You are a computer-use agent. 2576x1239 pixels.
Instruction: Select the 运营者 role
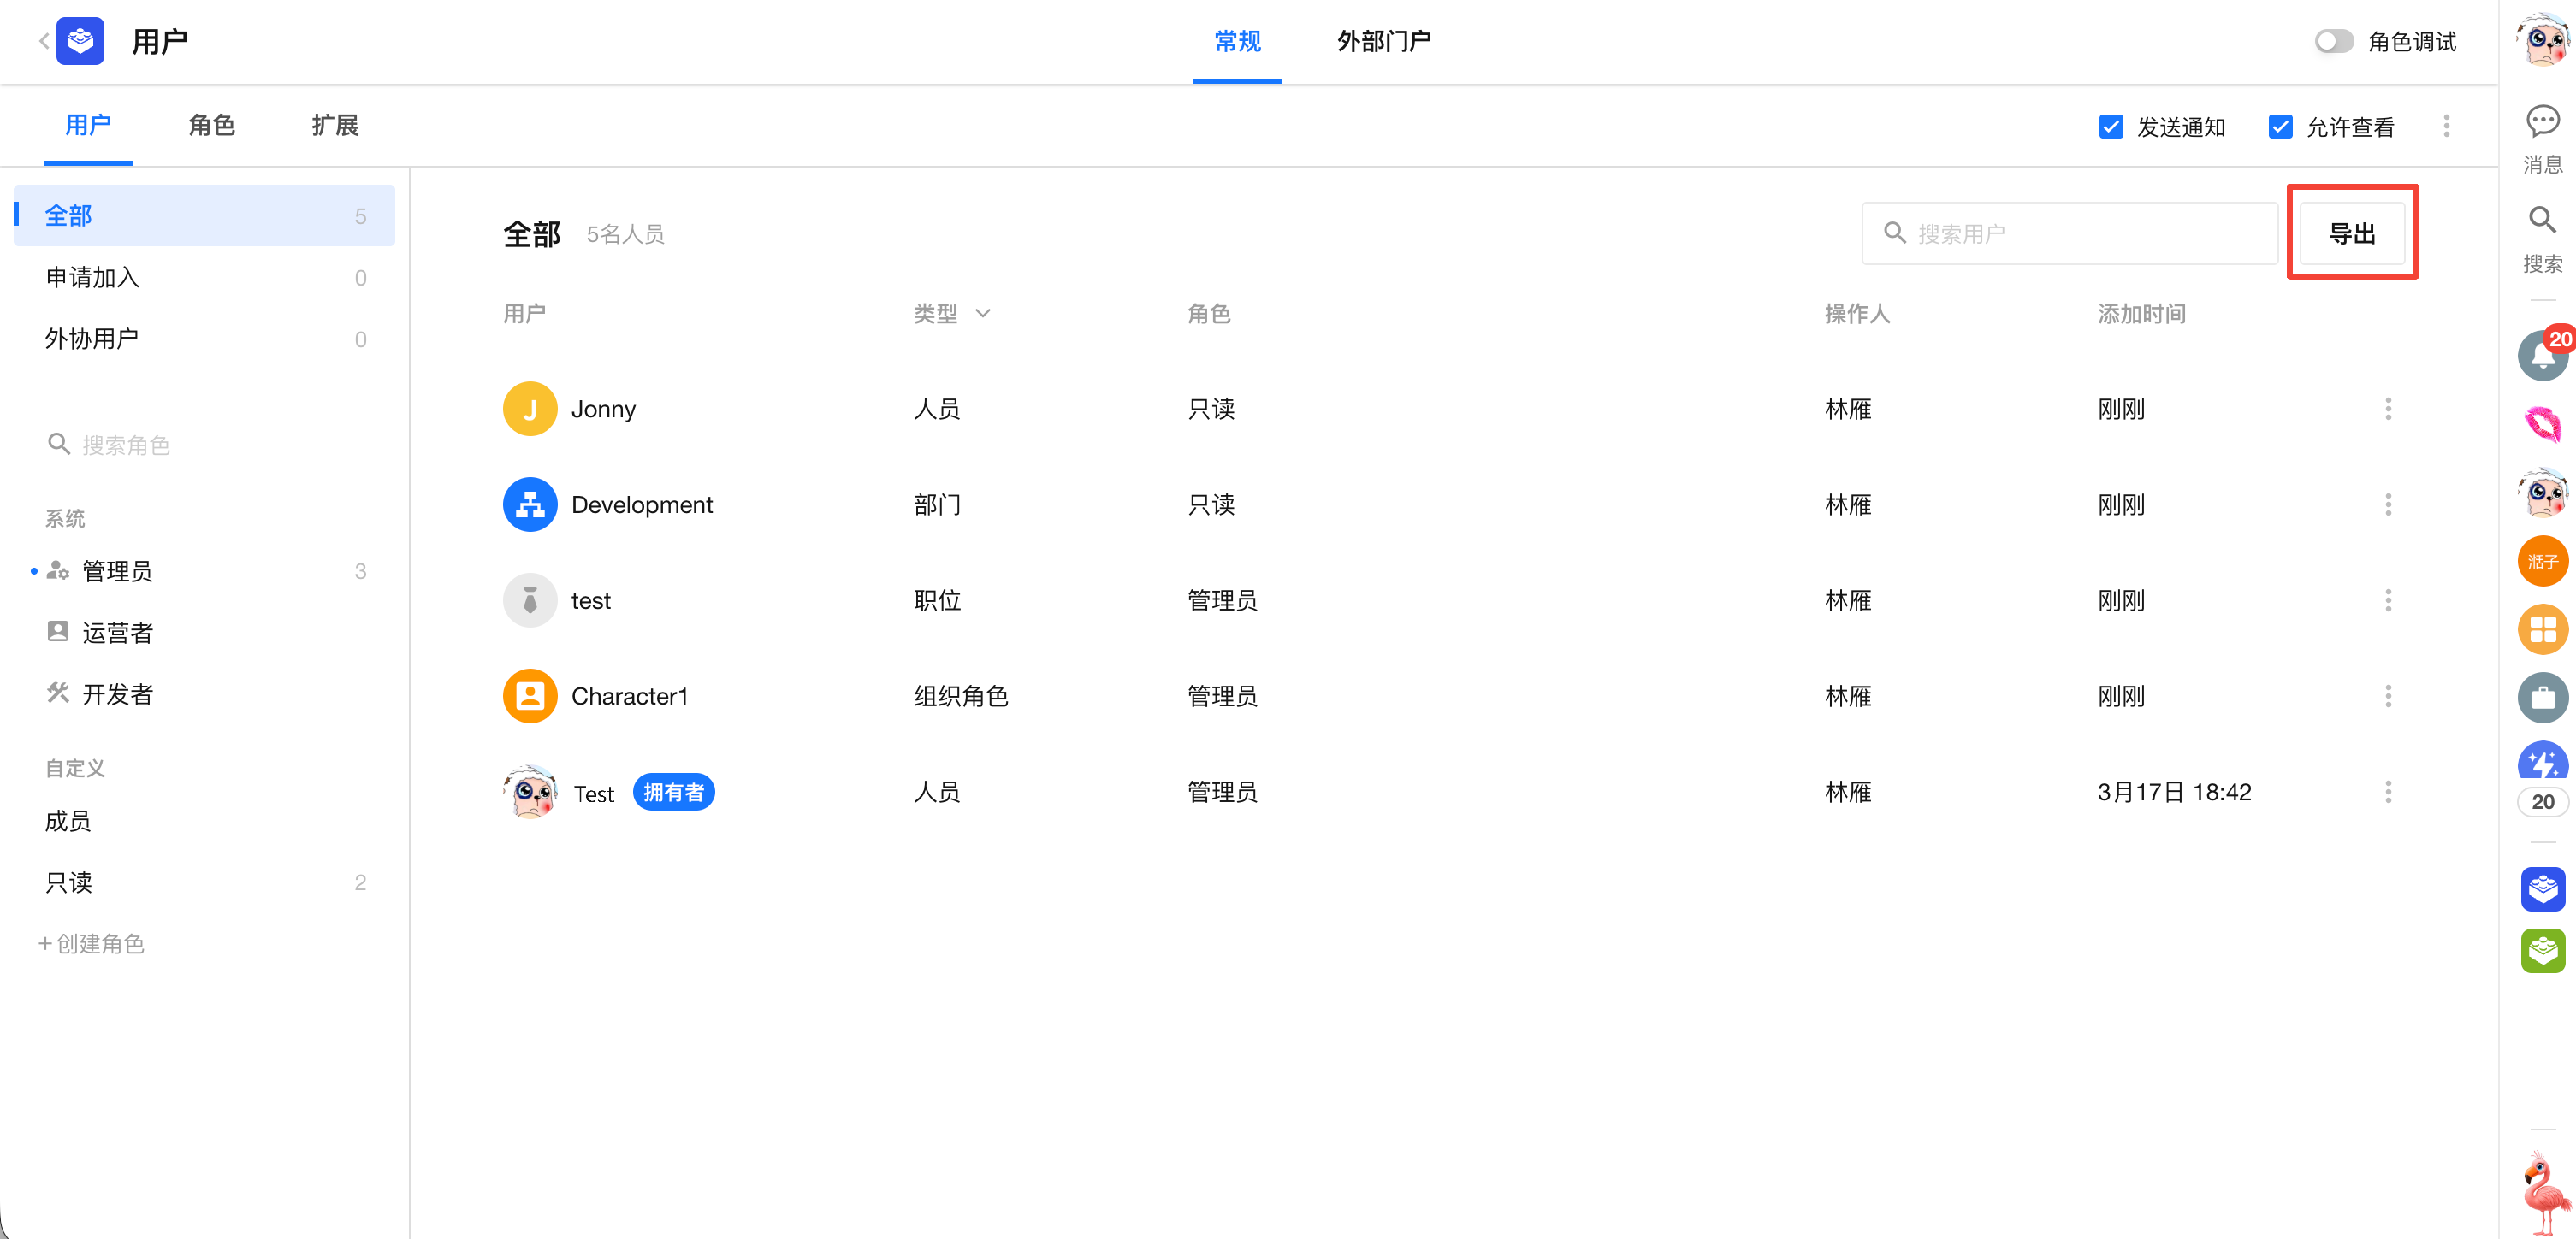(x=204, y=634)
